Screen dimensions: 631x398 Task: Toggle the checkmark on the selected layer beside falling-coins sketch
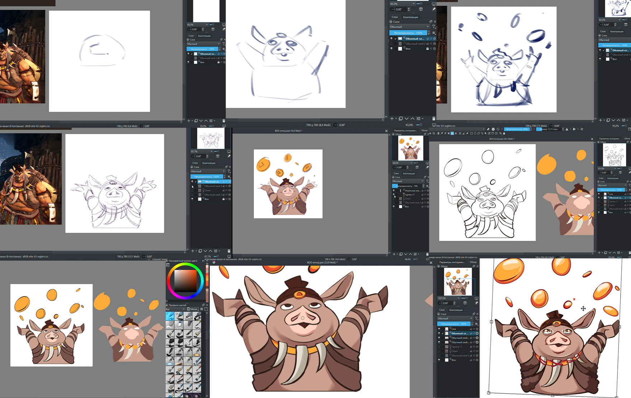(395, 39)
